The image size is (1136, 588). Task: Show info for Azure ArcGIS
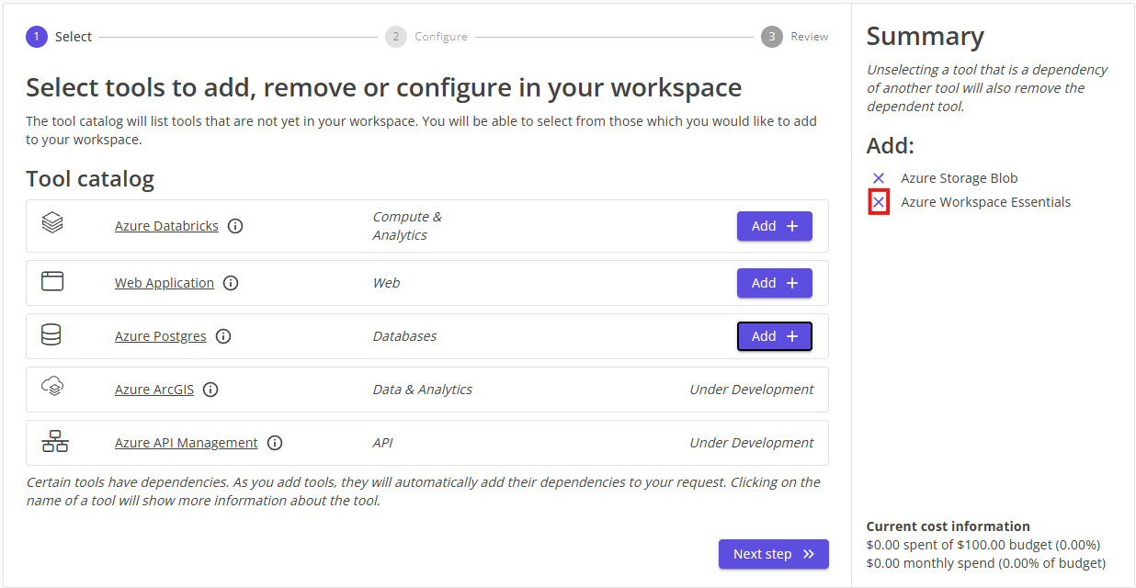click(210, 390)
